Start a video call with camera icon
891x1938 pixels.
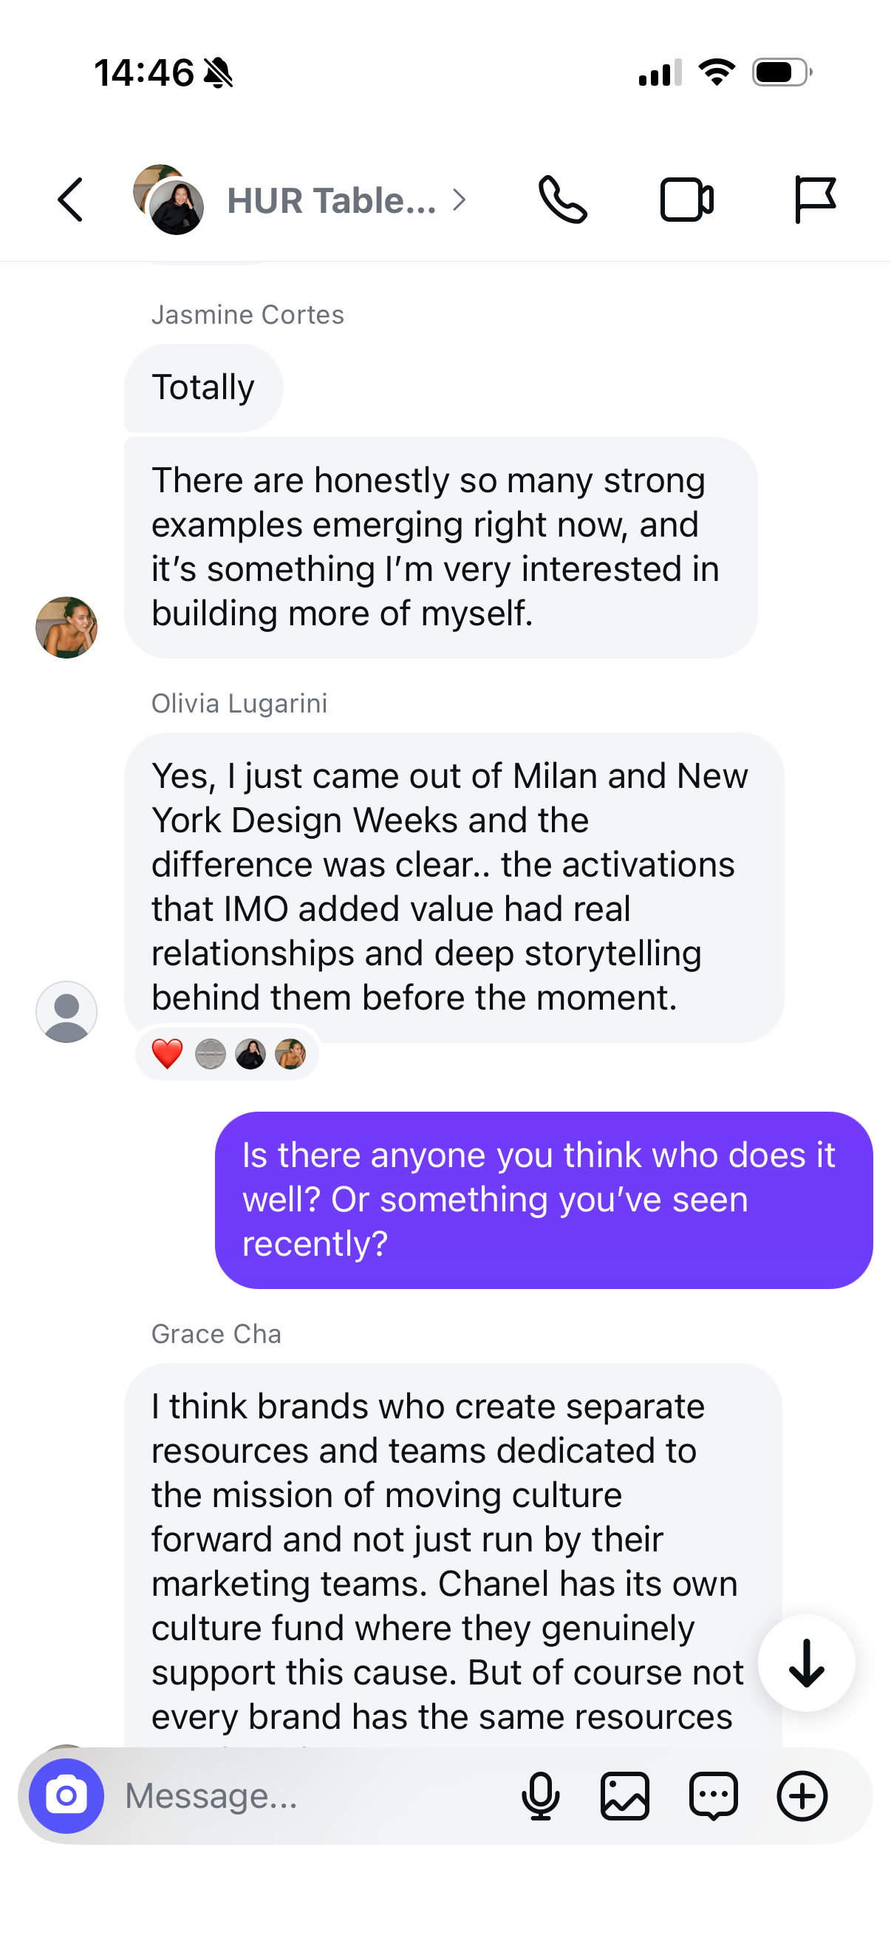[x=686, y=200]
